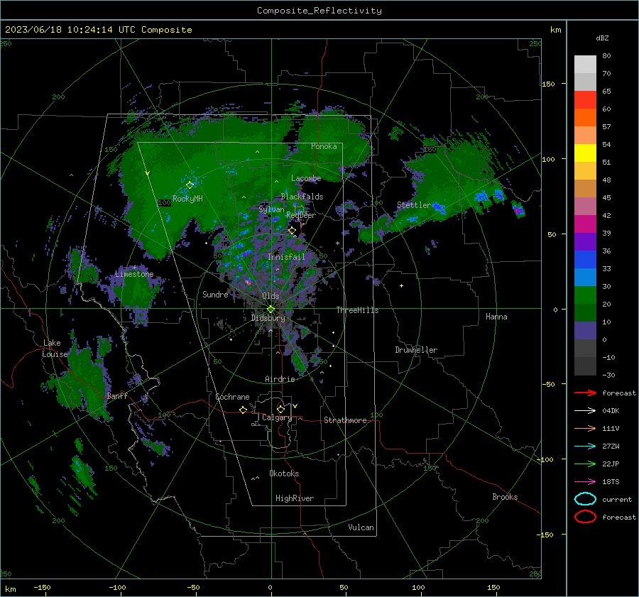
Task: Click the Ponoka city label
Action: point(324,146)
